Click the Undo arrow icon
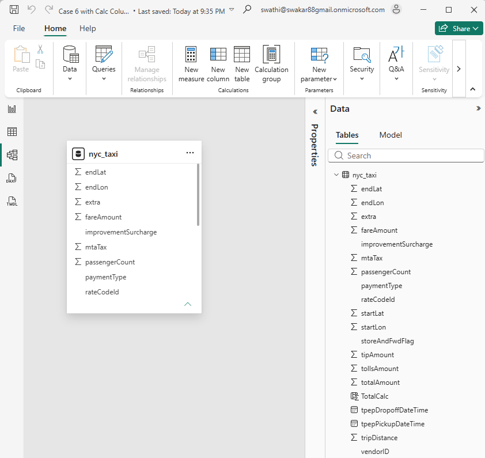The height and width of the screenshot is (458, 485). [32, 10]
